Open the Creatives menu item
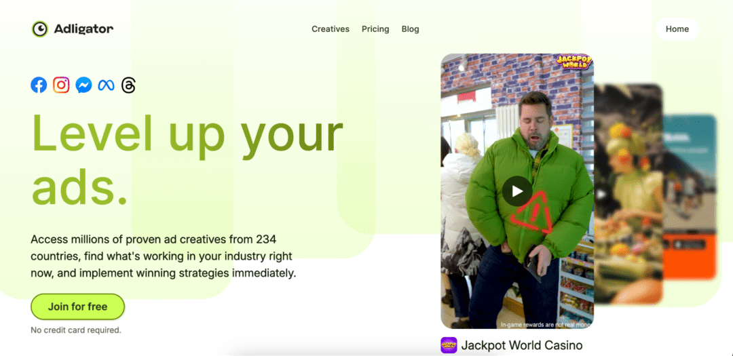Viewport: 733px width, 356px height. [331, 29]
